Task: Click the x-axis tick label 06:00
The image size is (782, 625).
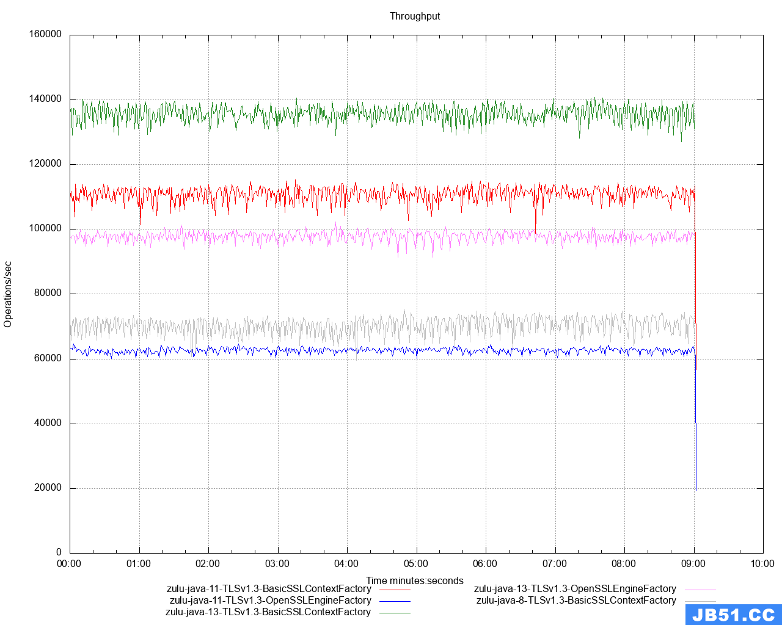Action: [485, 564]
